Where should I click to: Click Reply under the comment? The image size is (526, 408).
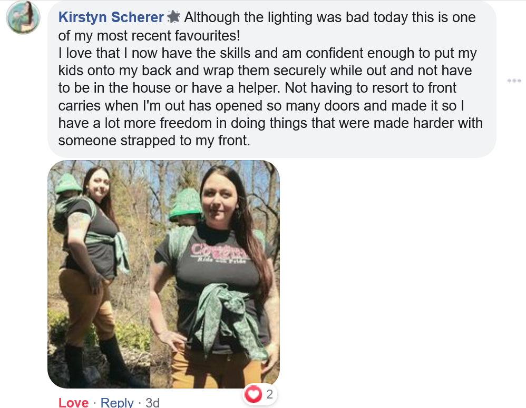point(117,402)
